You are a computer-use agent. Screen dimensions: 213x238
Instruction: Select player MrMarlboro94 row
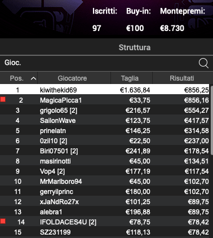[x=105, y=182]
